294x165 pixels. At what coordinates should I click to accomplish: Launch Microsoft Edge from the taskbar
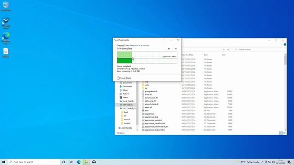click(x=79, y=162)
